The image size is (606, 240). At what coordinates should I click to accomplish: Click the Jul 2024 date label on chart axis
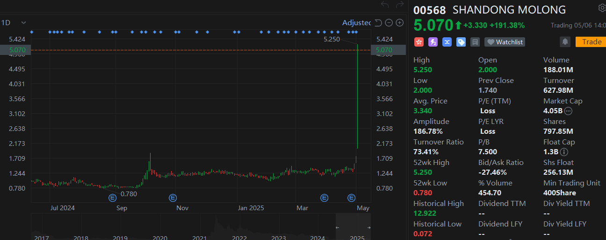[x=62, y=208]
